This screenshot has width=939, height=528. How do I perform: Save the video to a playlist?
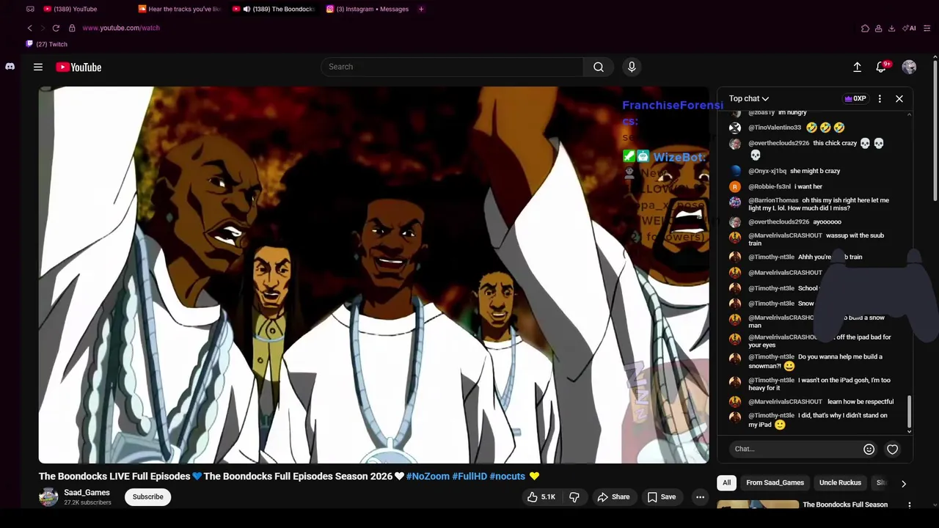[x=661, y=497]
